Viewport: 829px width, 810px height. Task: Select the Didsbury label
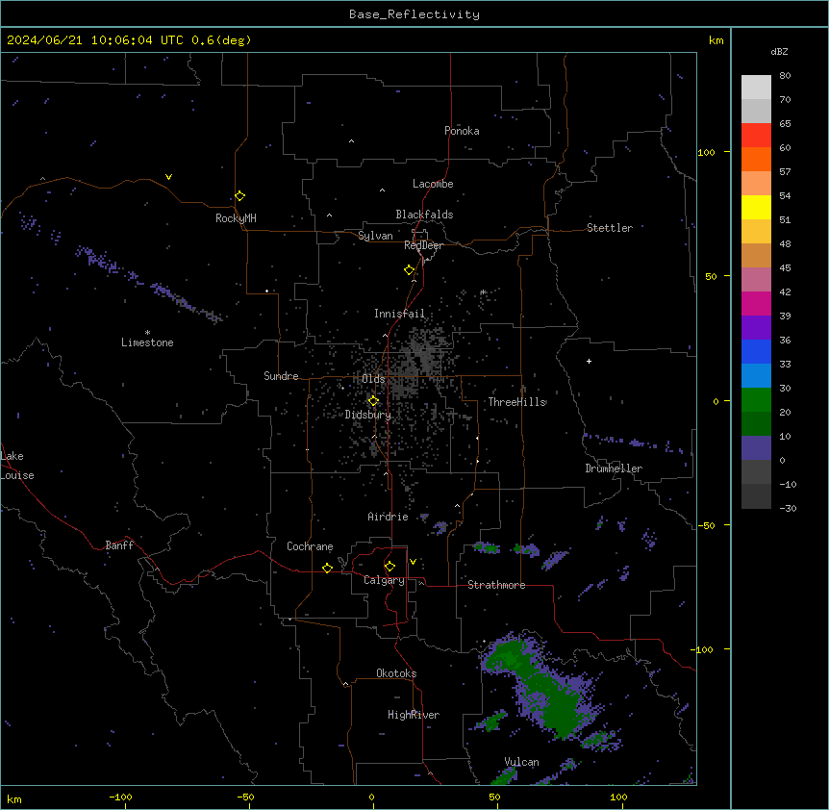click(x=368, y=415)
